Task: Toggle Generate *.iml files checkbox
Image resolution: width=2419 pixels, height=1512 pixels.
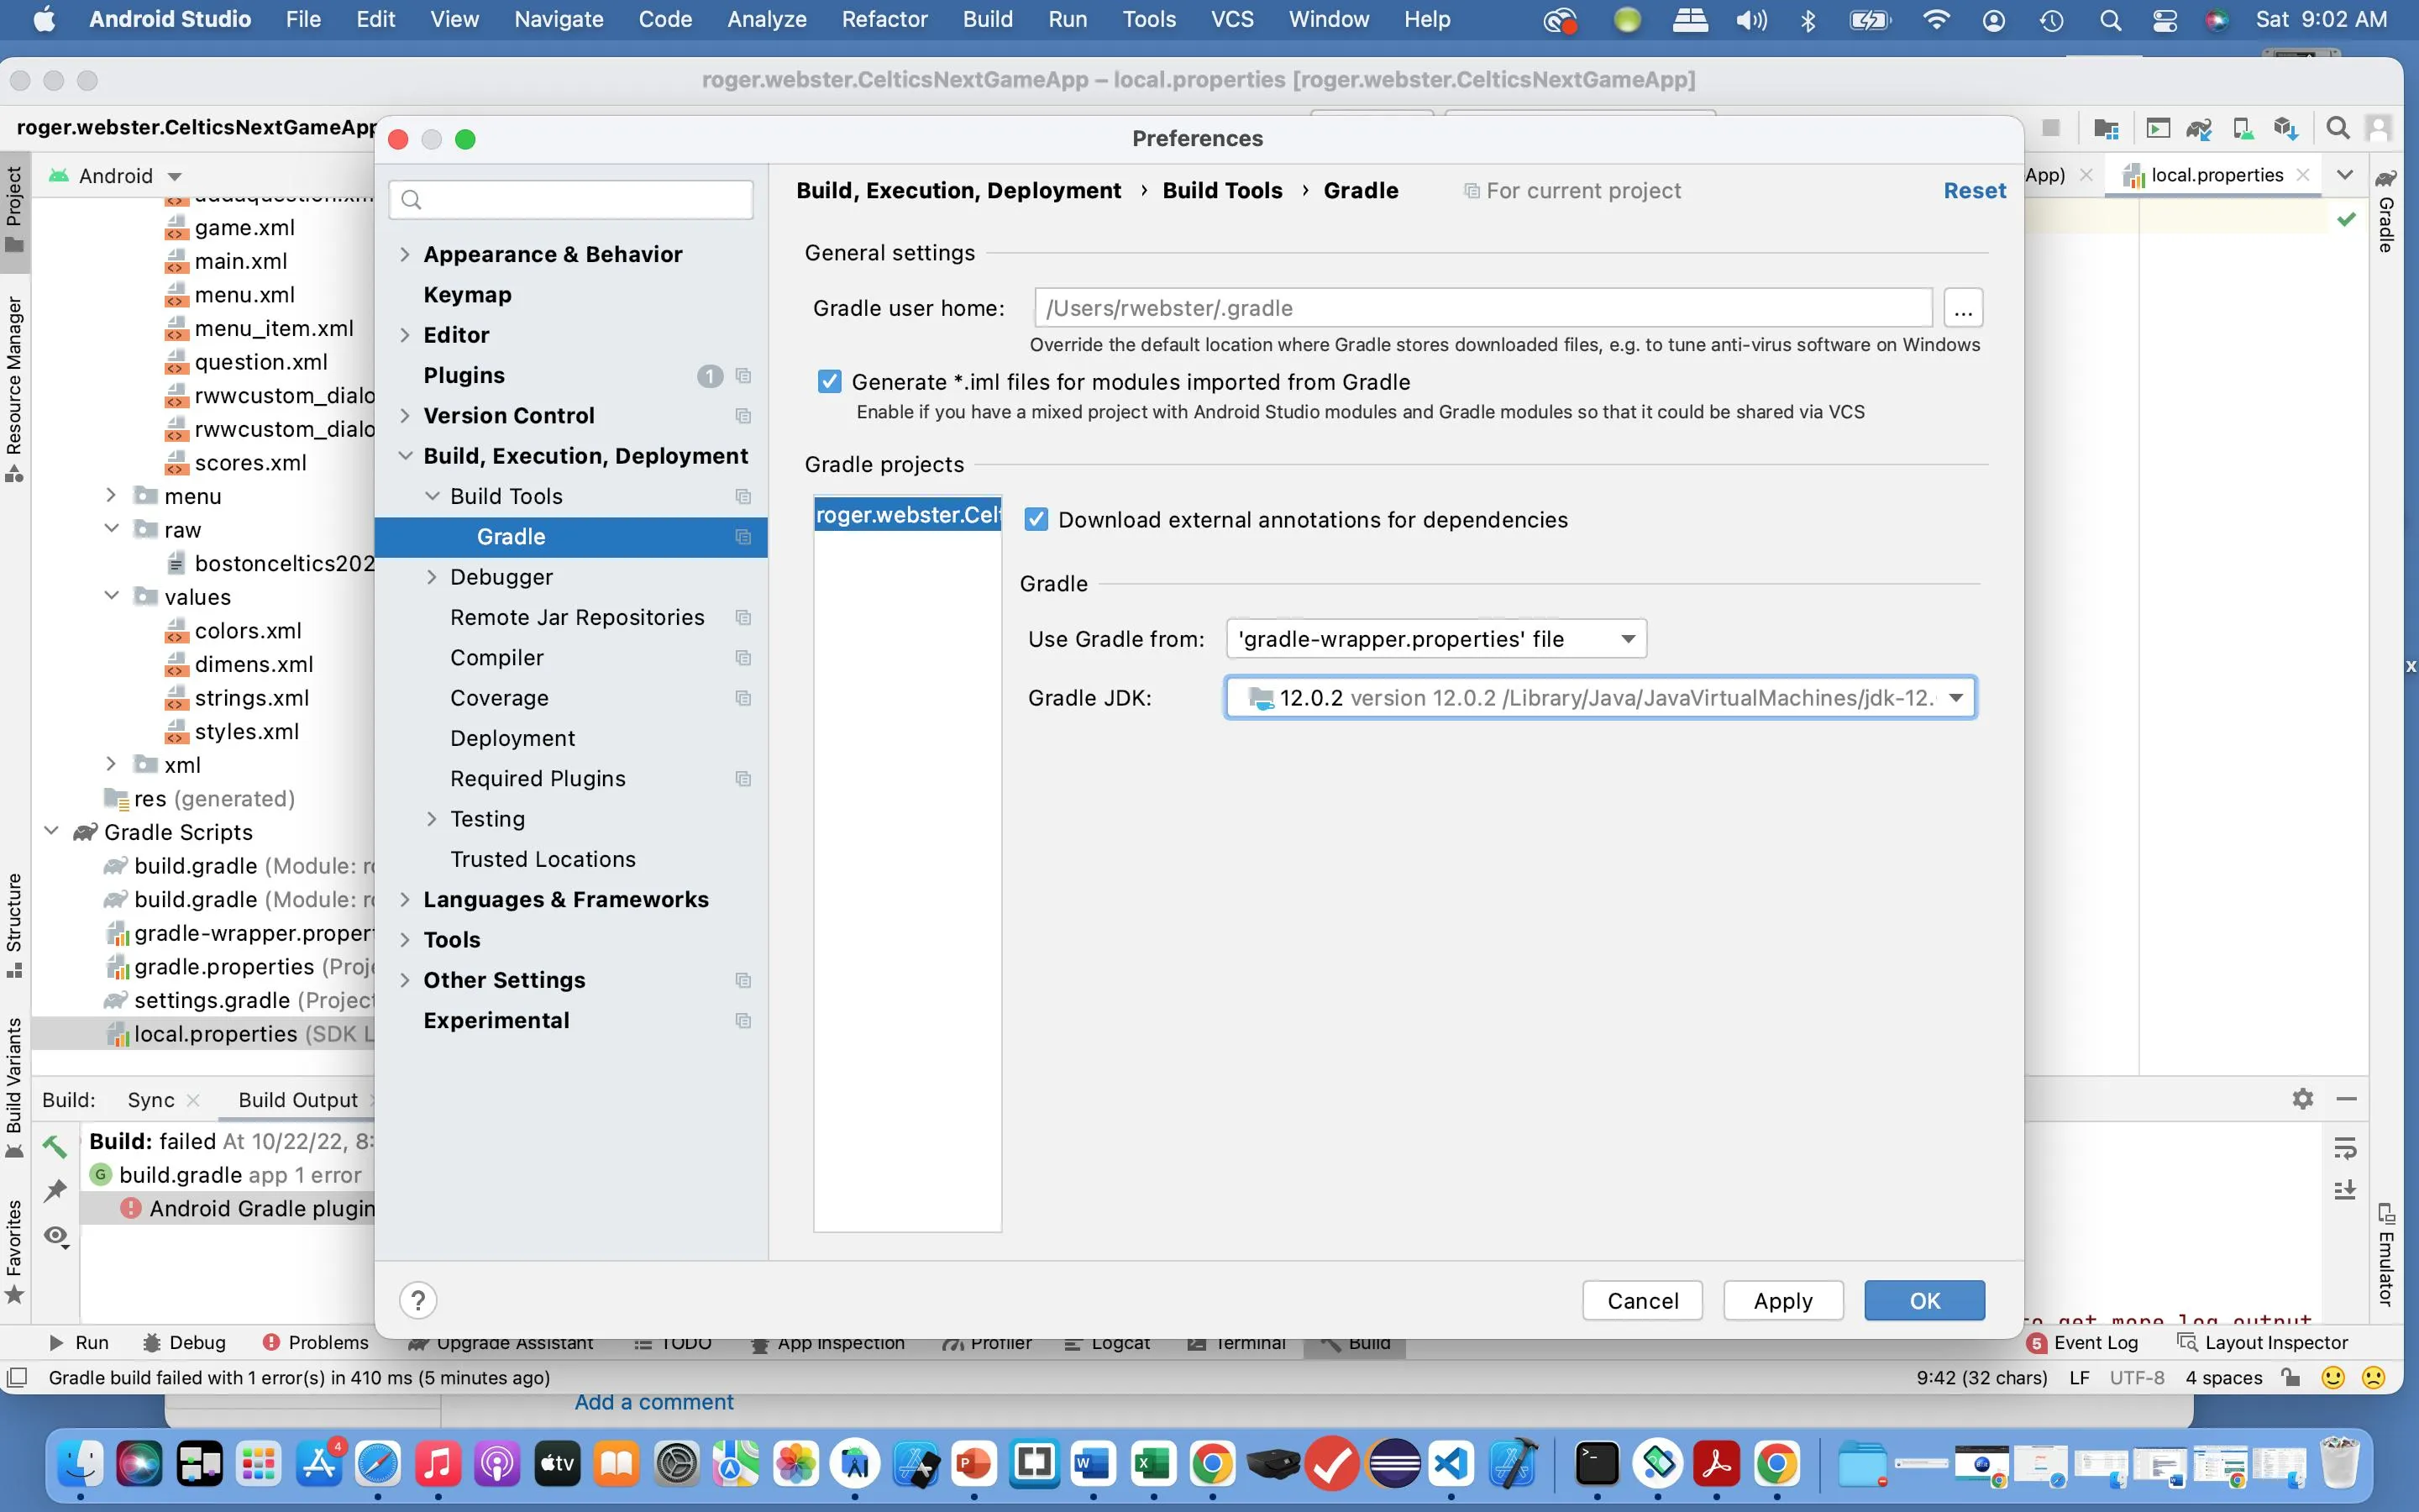Action: 830,382
